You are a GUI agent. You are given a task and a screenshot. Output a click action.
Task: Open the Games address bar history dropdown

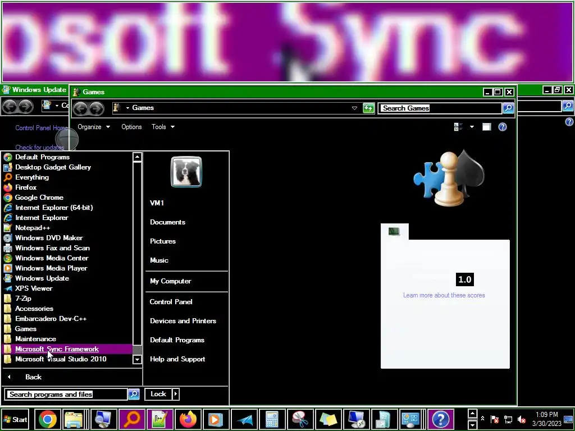click(x=354, y=108)
